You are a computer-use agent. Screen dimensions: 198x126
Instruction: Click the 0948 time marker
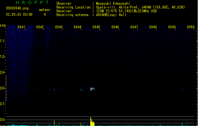[153, 27]
